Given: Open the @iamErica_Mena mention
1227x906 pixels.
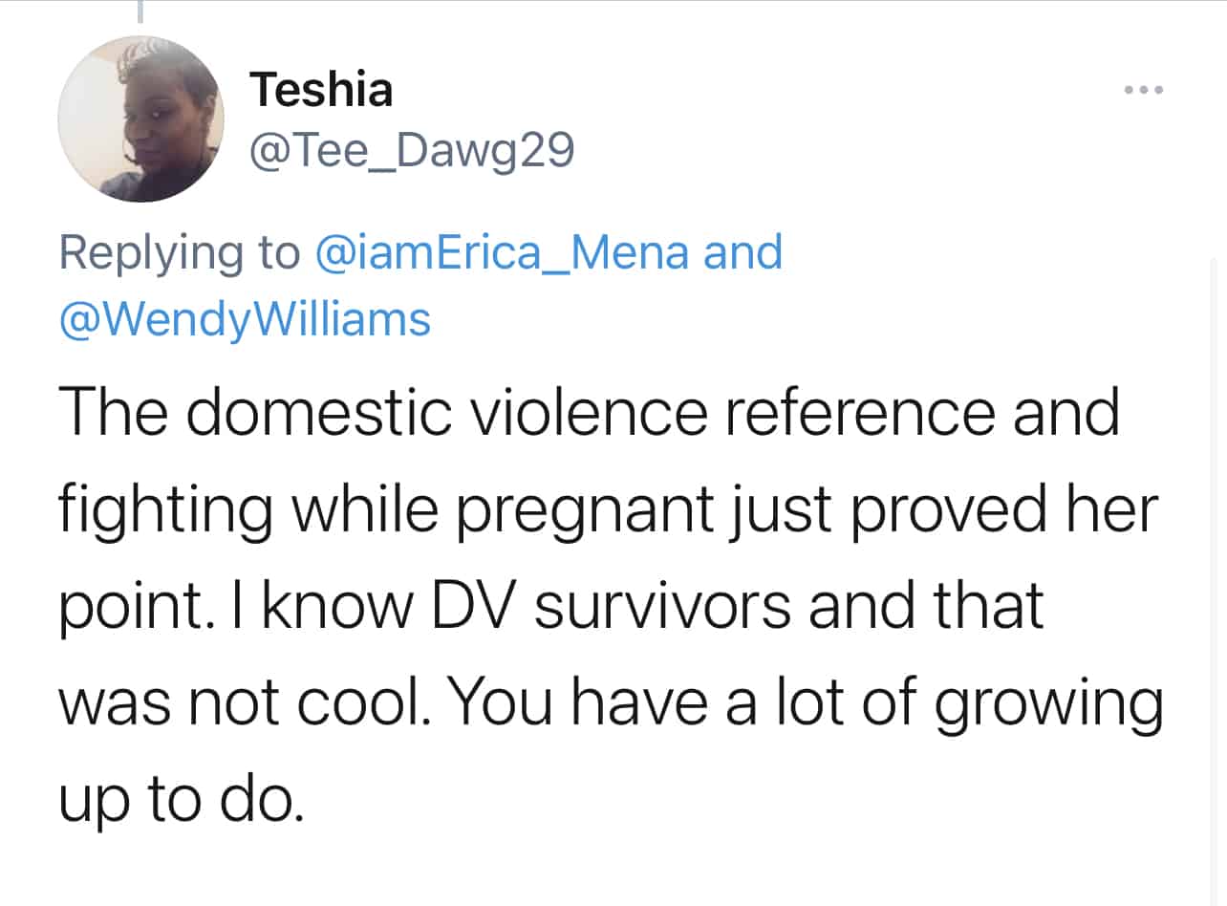Looking at the screenshot, I should point(501,252).
